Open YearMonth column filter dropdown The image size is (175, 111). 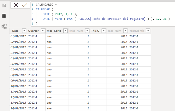coord(148,31)
